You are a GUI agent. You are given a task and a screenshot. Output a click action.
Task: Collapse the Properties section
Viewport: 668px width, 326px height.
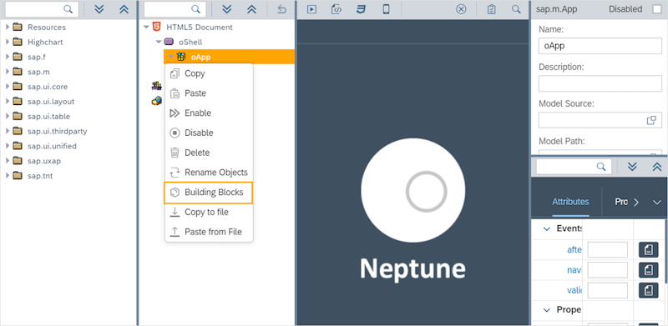click(x=547, y=310)
